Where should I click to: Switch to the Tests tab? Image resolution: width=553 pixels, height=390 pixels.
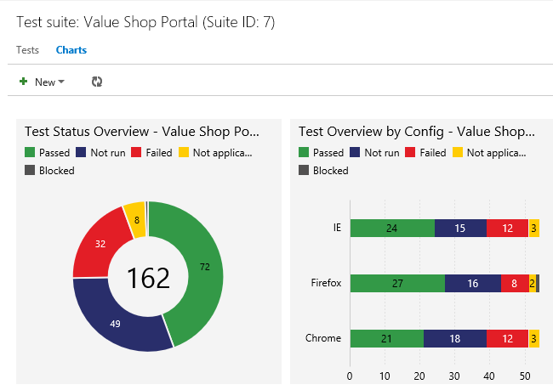tap(27, 50)
